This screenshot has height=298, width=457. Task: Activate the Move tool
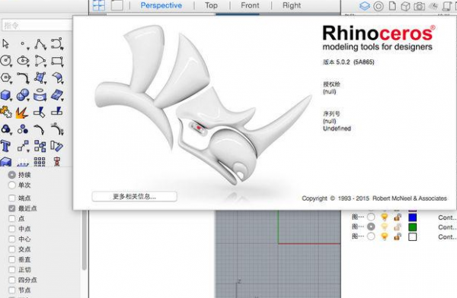click(24, 146)
